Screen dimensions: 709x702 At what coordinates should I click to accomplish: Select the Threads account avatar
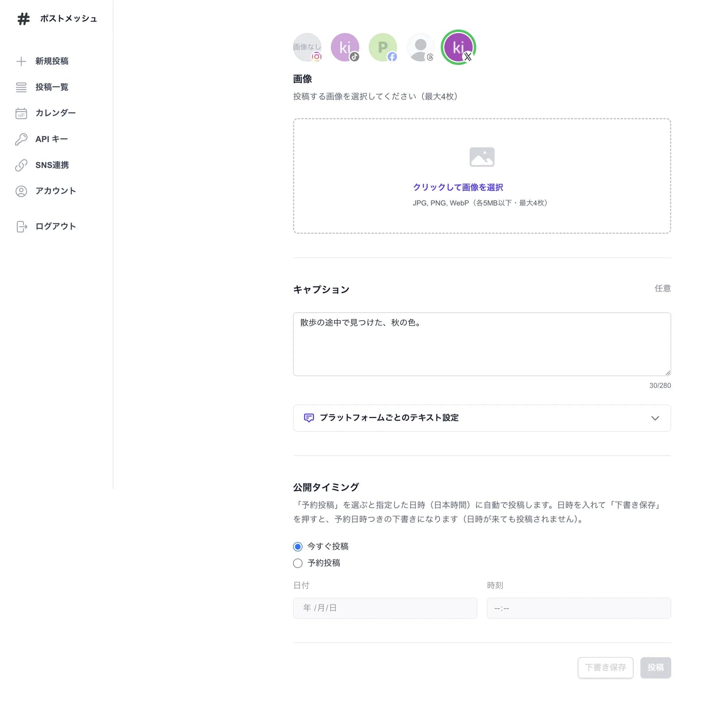tap(421, 47)
